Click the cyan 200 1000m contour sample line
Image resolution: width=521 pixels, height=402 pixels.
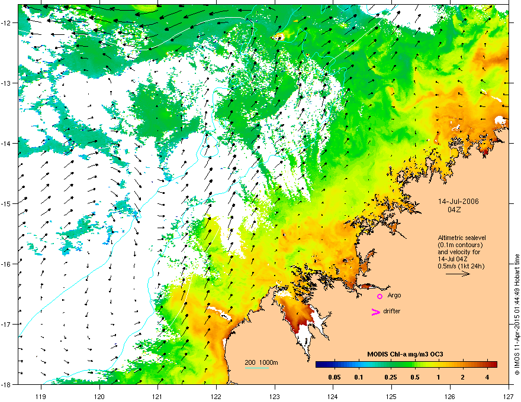(256, 368)
